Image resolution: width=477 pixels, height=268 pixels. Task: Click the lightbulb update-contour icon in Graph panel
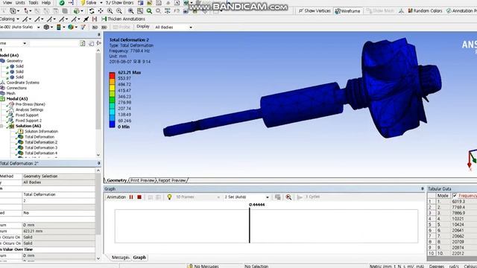(x=169, y=197)
